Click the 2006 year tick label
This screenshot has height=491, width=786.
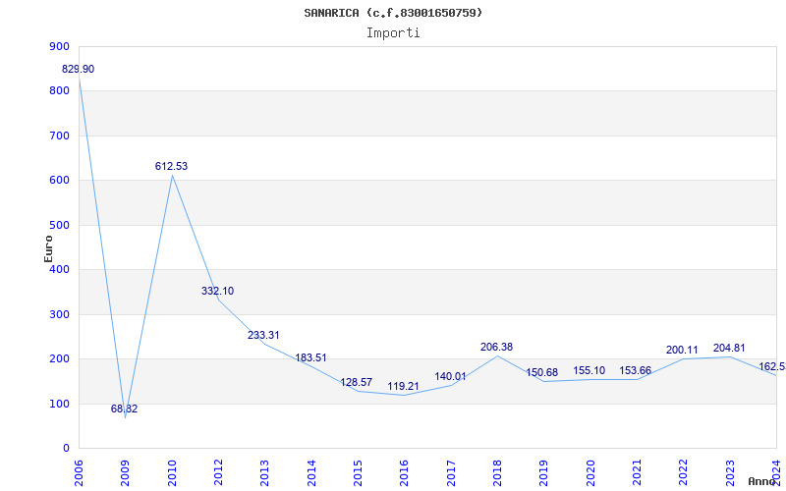79,472
